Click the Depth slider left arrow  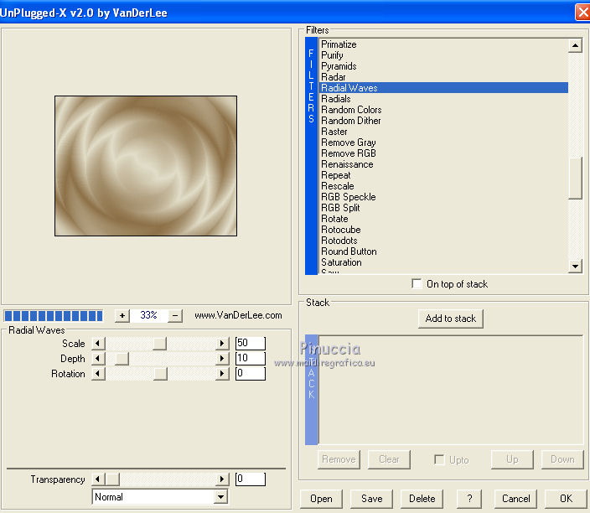pyautogui.click(x=98, y=359)
